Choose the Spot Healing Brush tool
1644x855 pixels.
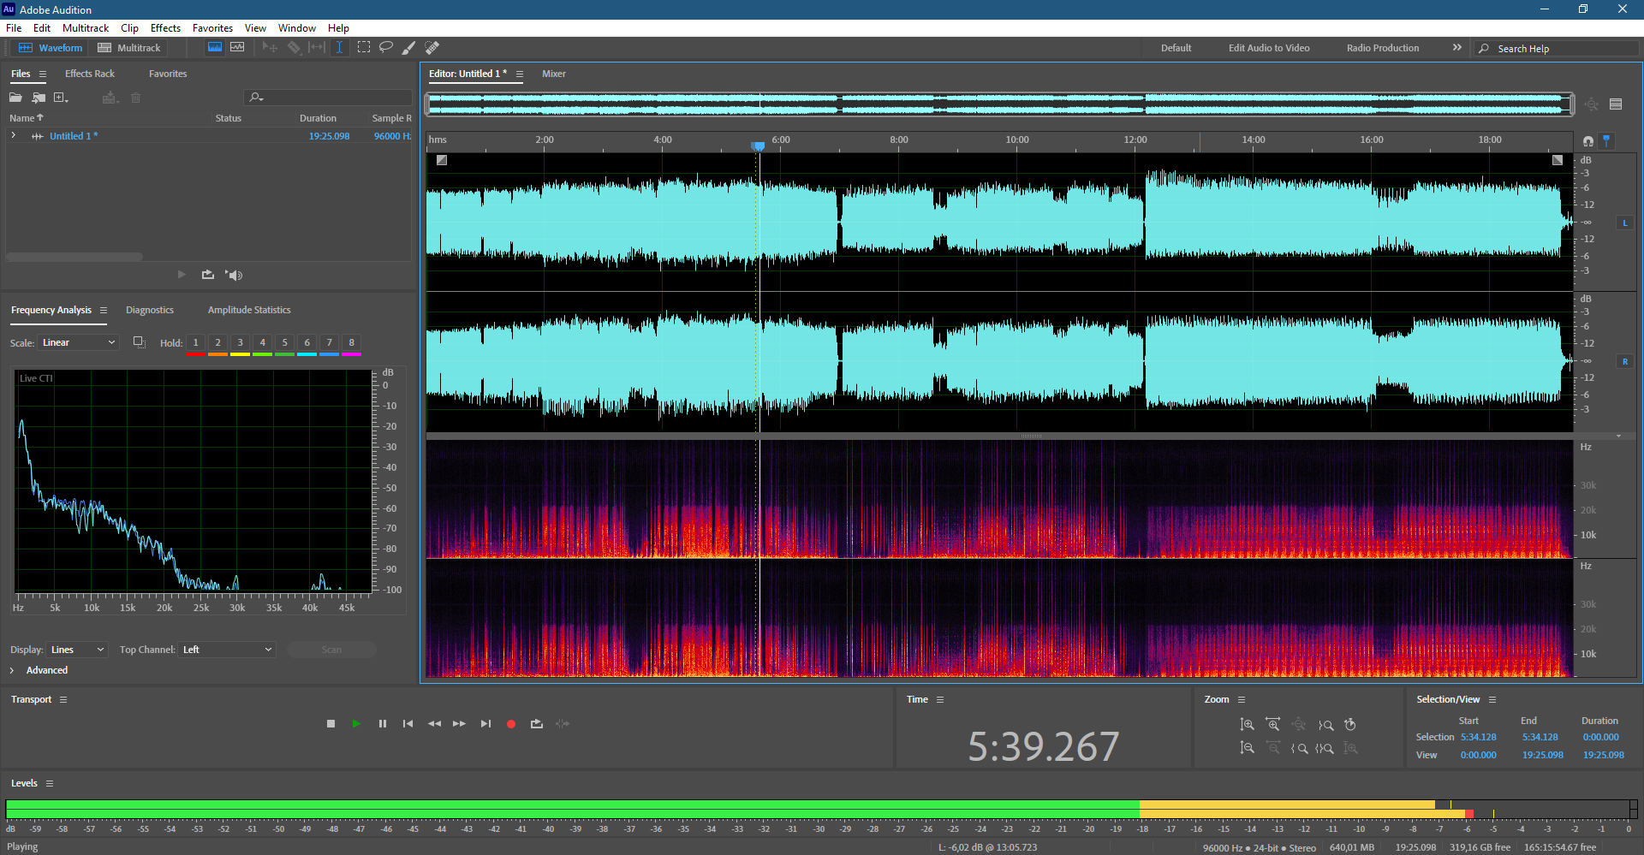click(432, 48)
